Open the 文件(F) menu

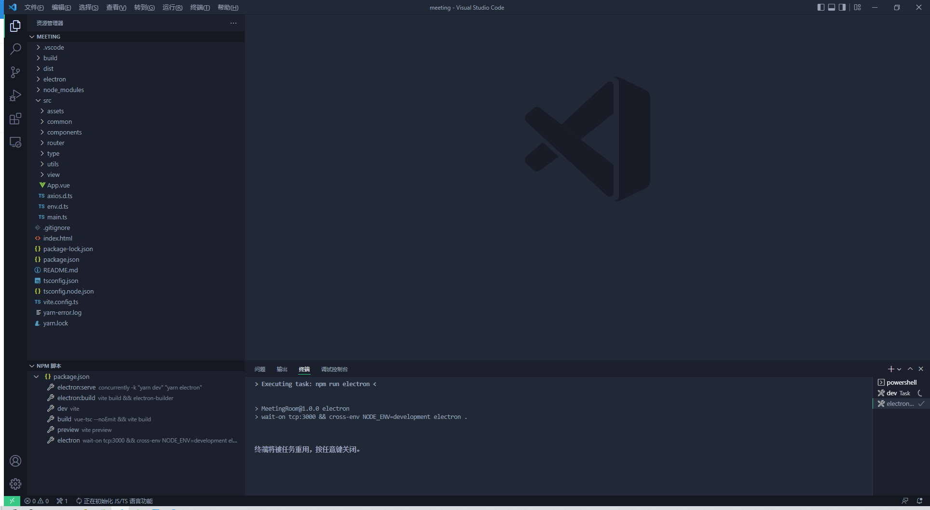(34, 7)
